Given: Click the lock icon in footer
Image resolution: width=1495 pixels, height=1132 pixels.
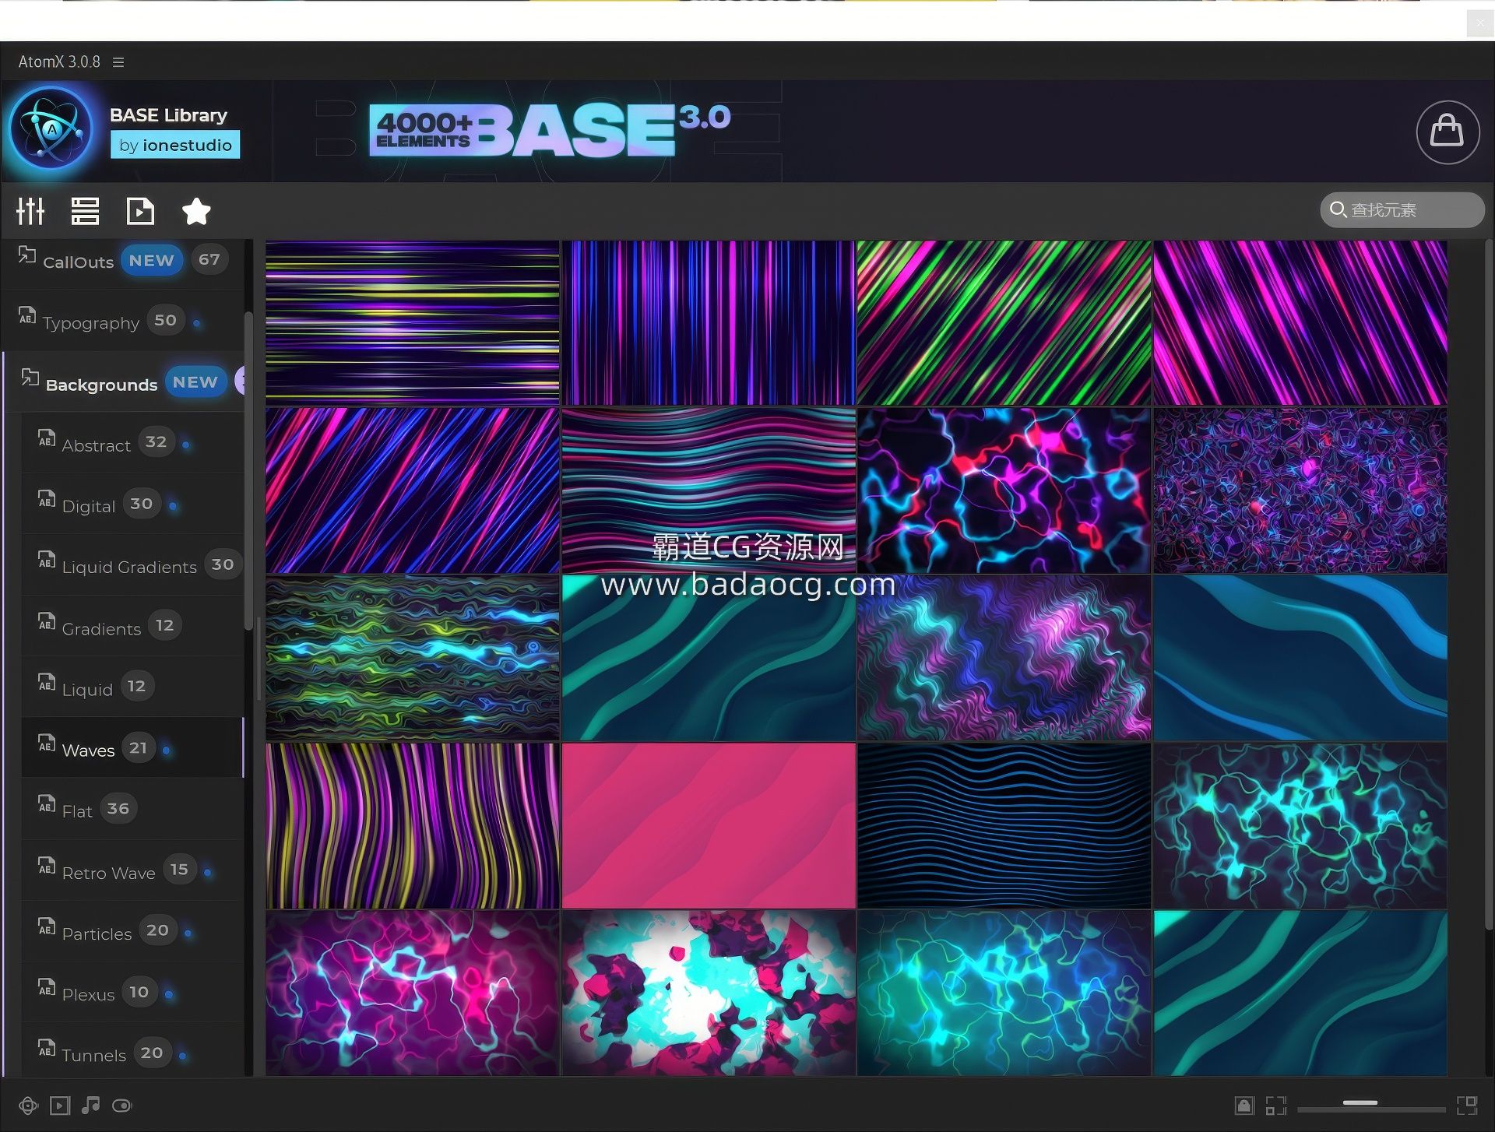Looking at the screenshot, I should [1244, 1106].
